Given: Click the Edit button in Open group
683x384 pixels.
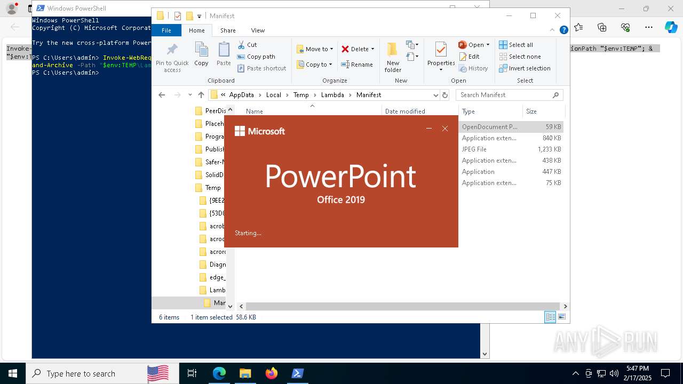Looking at the screenshot, I should [x=469, y=57].
